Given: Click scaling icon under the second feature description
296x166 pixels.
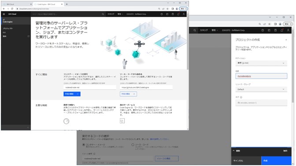Looking at the screenshot, I should tap(122, 121).
